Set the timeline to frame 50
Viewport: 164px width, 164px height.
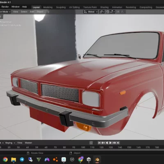tap(36, 147)
